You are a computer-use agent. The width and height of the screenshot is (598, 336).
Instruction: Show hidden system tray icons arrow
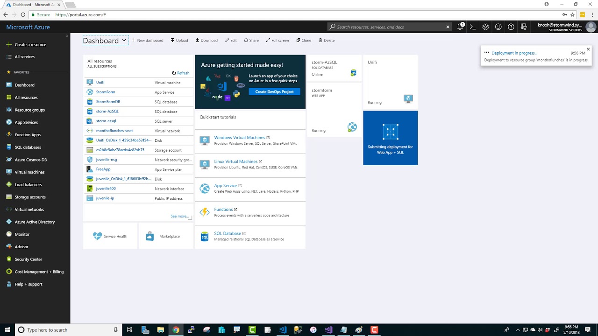click(518, 330)
